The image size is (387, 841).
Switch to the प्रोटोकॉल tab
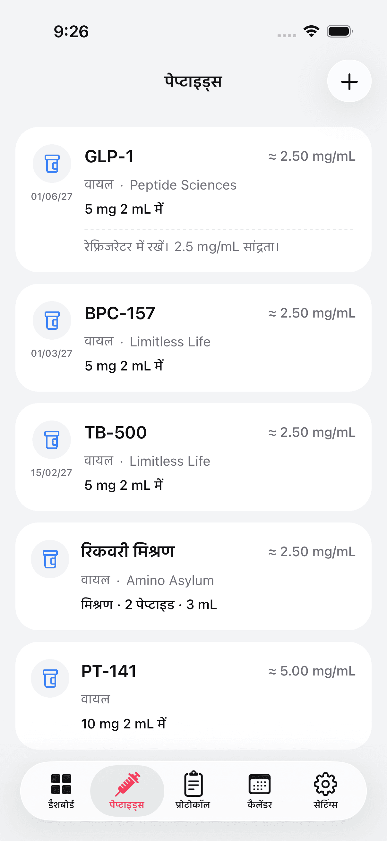point(193,790)
